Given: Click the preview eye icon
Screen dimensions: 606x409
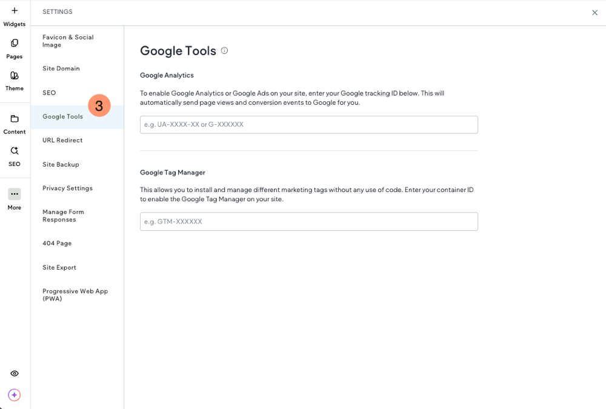Looking at the screenshot, I should pos(15,374).
